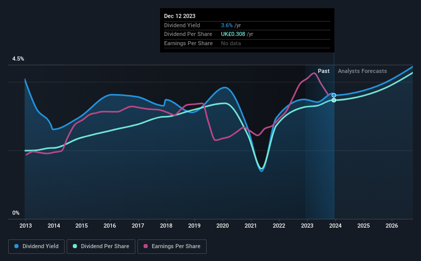
Task: Select the 'Past' label on the chart
Action: coord(324,71)
